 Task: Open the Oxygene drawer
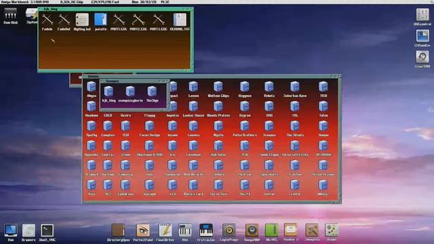tap(245, 87)
